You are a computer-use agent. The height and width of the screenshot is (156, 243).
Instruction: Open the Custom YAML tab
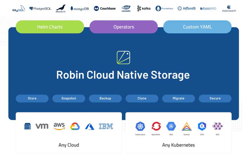[x=198, y=27]
